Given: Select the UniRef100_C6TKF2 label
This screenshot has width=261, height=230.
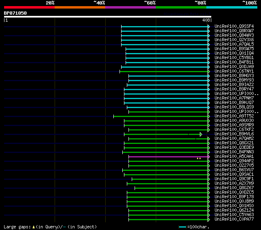Looking at the screenshot, I should tap(234, 130).
